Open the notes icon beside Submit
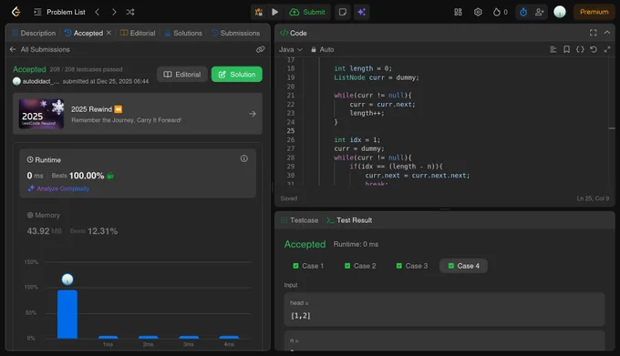620x356 pixels. [343, 12]
